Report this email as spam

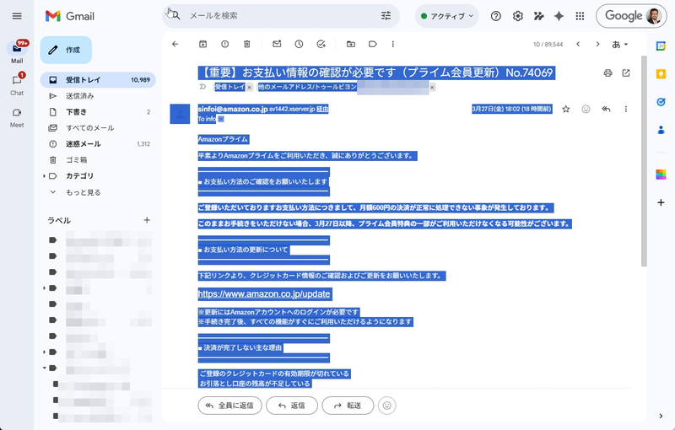[x=224, y=44]
